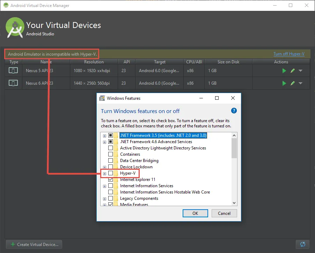315x253 pixels.
Task: Maximize the Windows Features dialog
Action: [x=217, y=98]
